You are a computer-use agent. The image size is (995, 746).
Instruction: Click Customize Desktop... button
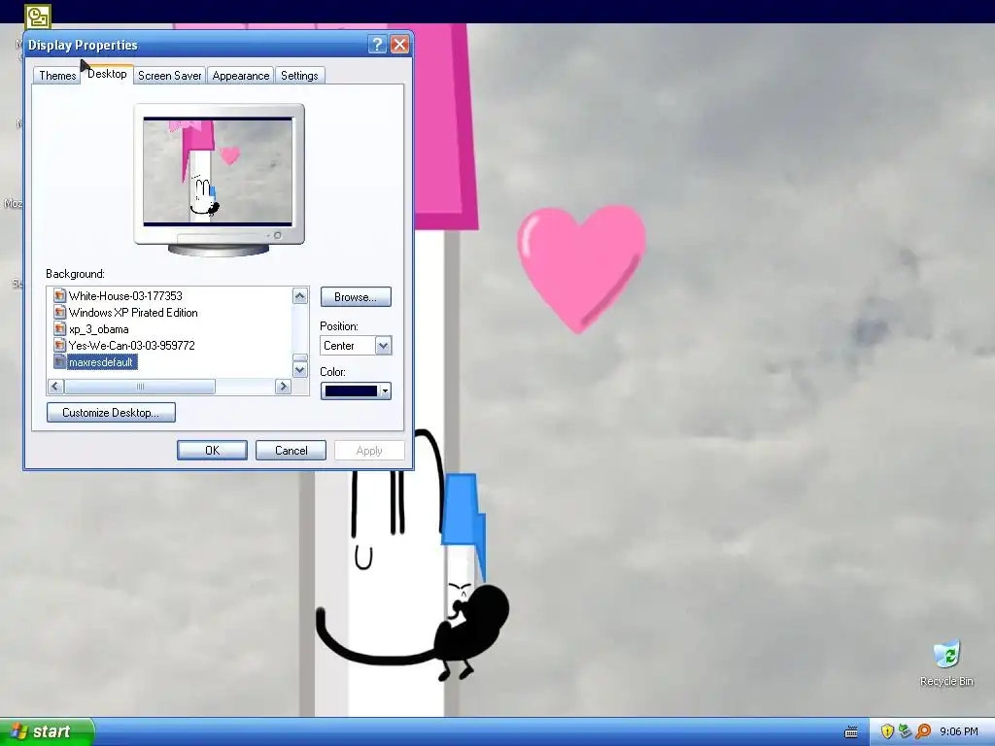[x=111, y=412]
